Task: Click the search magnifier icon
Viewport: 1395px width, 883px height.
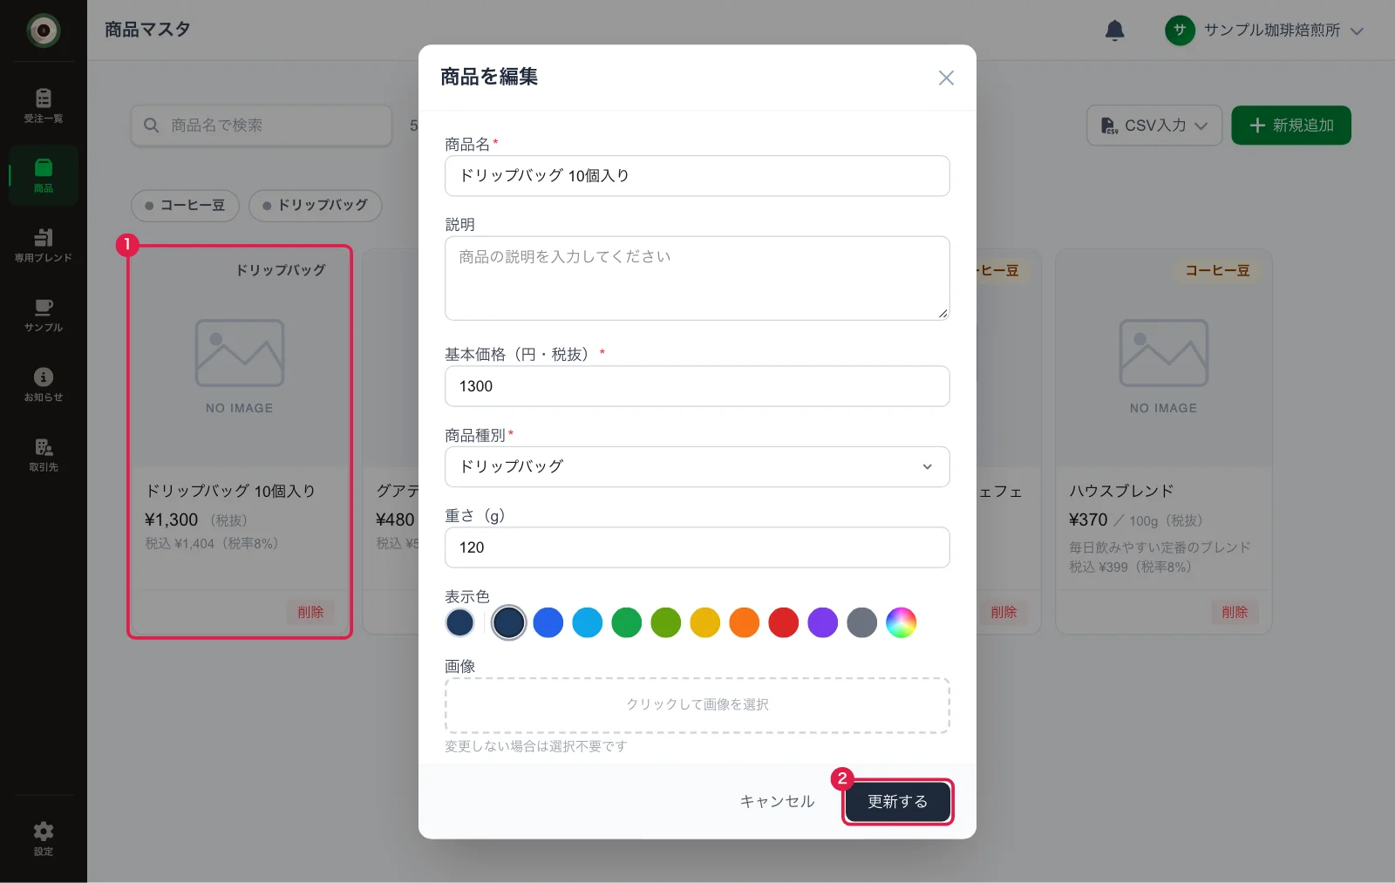Action: (151, 126)
